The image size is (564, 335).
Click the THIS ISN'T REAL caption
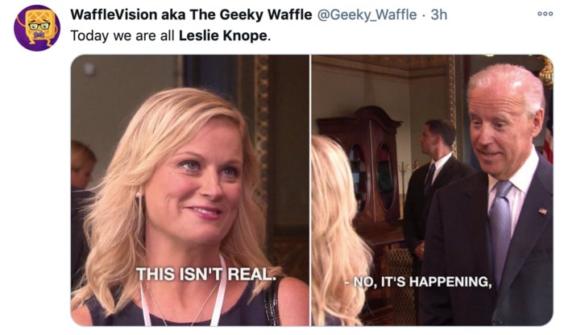(x=206, y=275)
